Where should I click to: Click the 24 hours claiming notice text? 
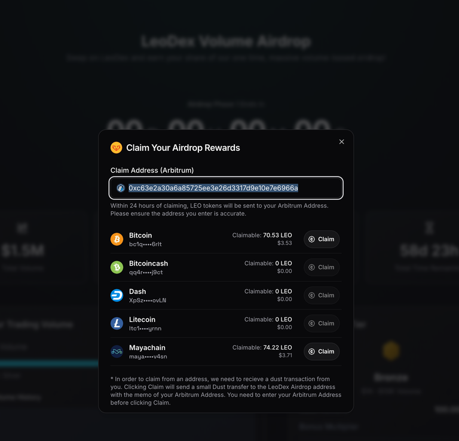click(x=219, y=209)
